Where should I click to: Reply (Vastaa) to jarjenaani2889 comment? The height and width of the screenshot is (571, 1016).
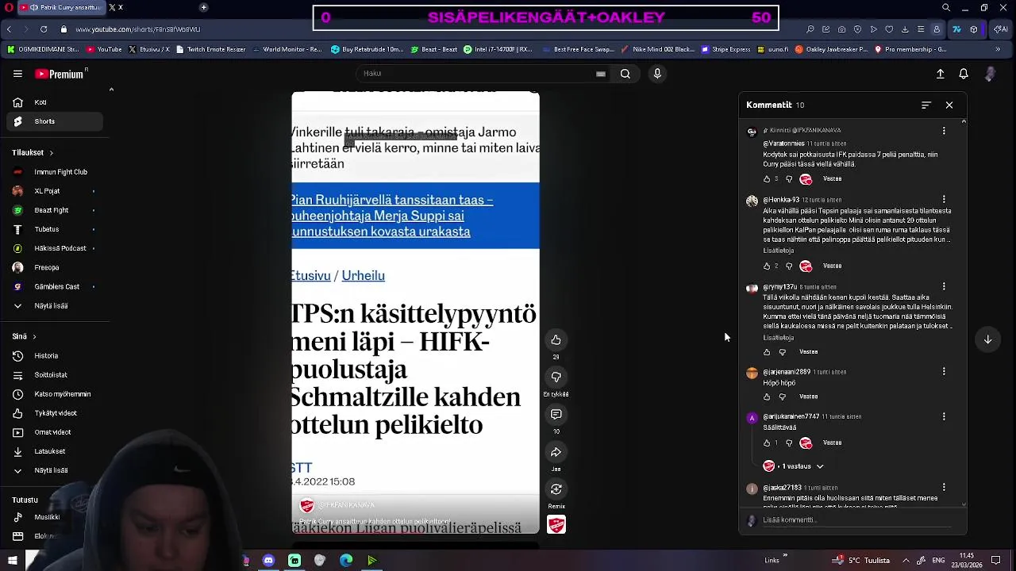click(808, 397)
